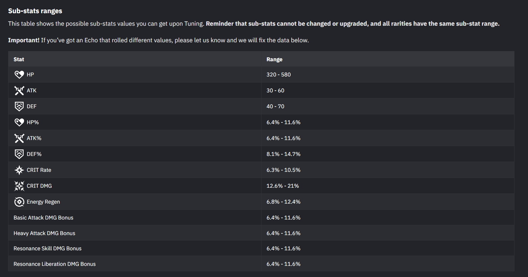
Task: Click the shield icon beside DEF
Action: (19, 106)
